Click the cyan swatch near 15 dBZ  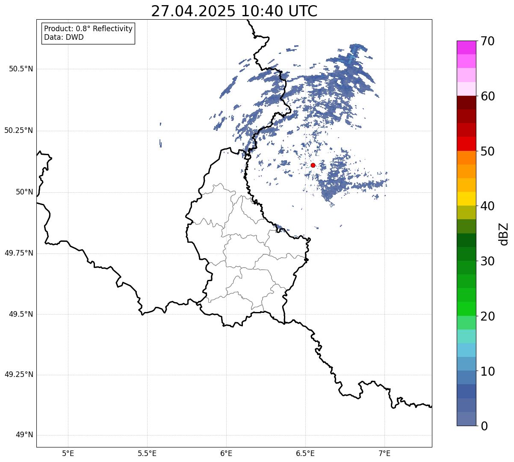466,350
